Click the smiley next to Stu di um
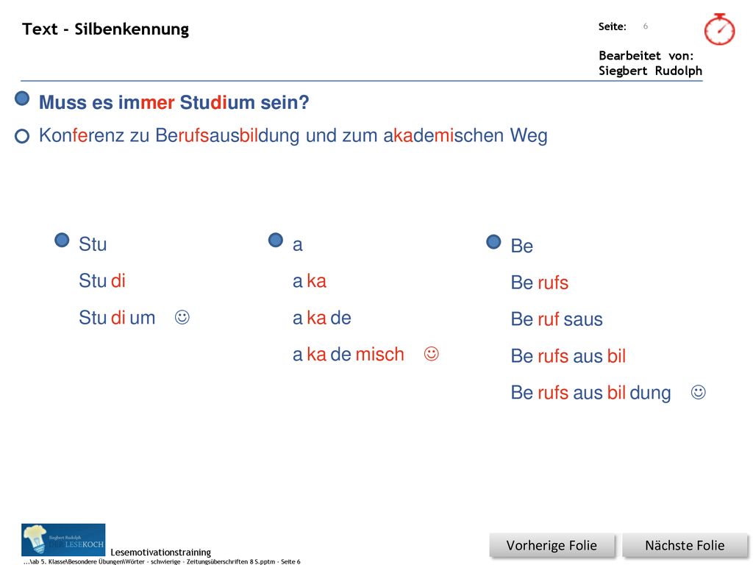The width and height of the screenshot is (753, 565). (182, 317)
